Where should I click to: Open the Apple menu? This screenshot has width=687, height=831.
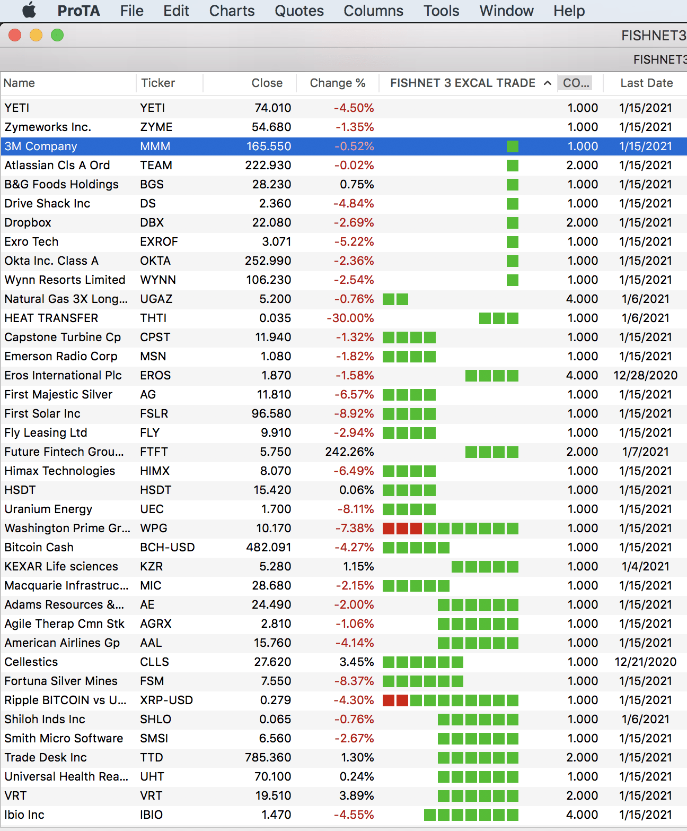[29, 10]
